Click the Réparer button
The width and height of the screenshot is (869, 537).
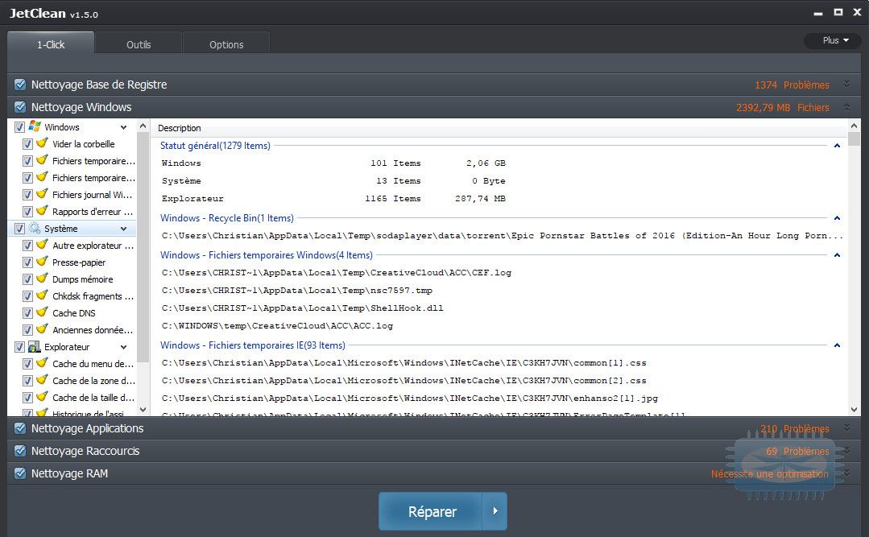[431, 511]
